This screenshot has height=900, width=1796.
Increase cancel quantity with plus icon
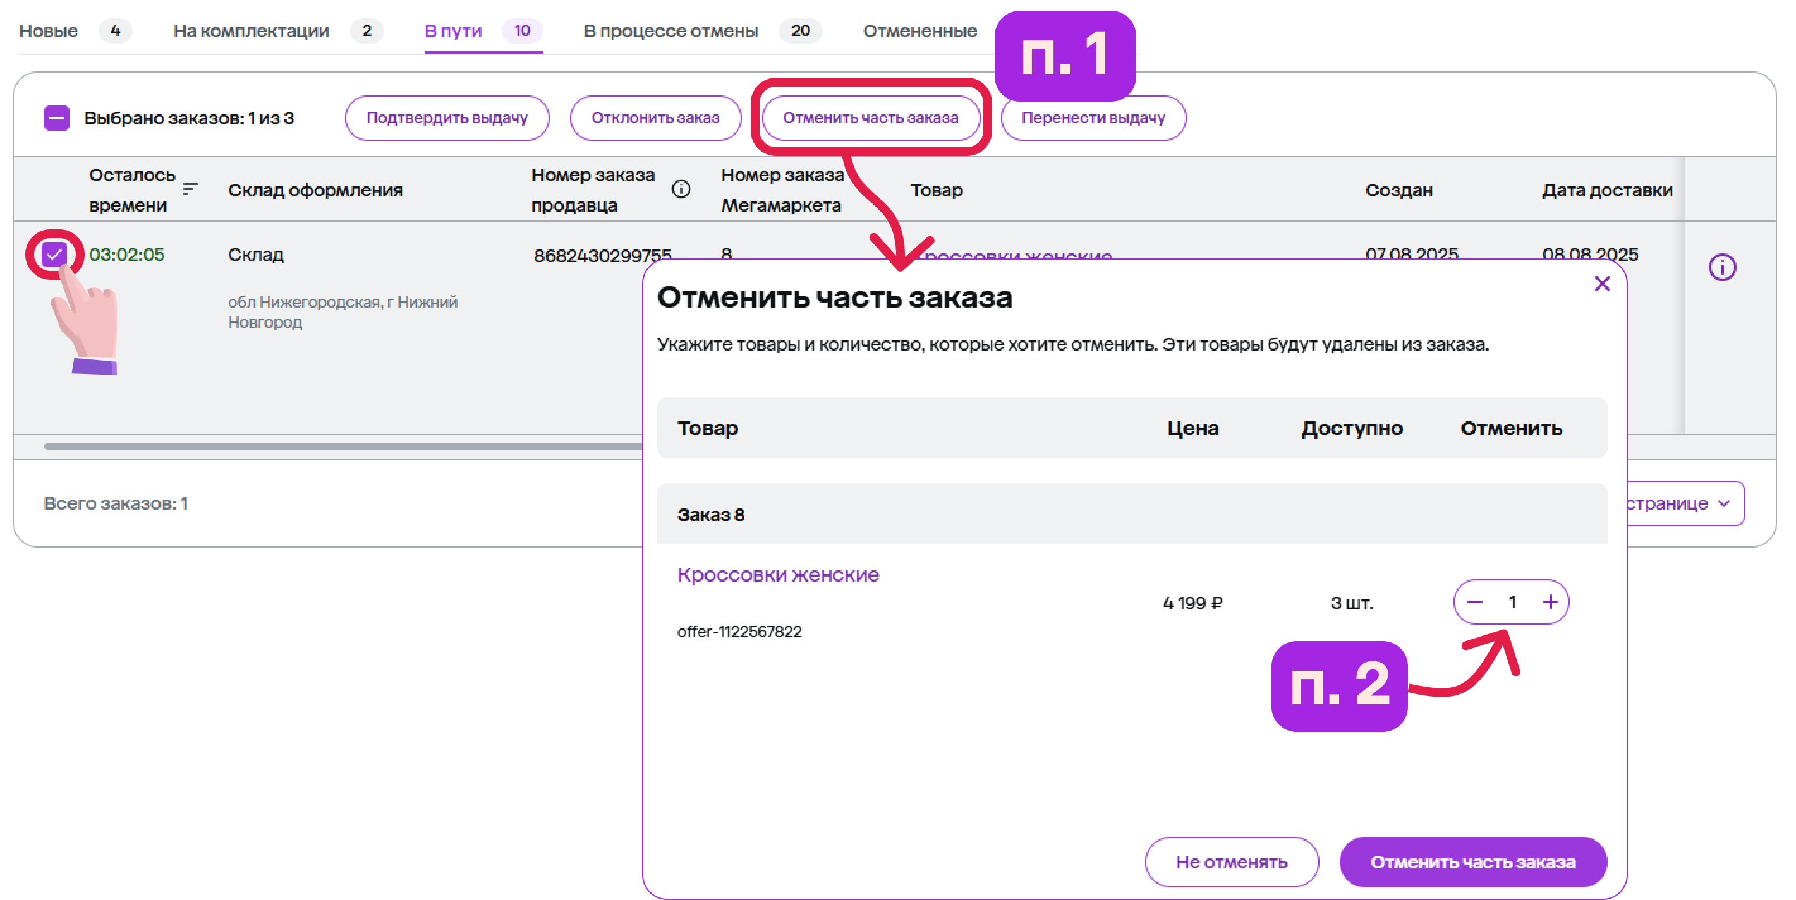(x=1550, y=602)
